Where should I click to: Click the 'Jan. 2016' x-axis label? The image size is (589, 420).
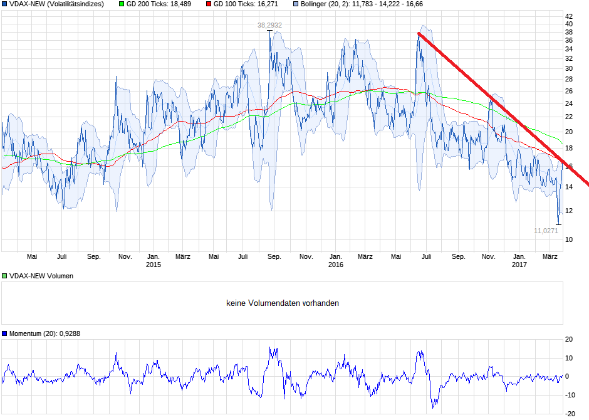pos(335,261)
